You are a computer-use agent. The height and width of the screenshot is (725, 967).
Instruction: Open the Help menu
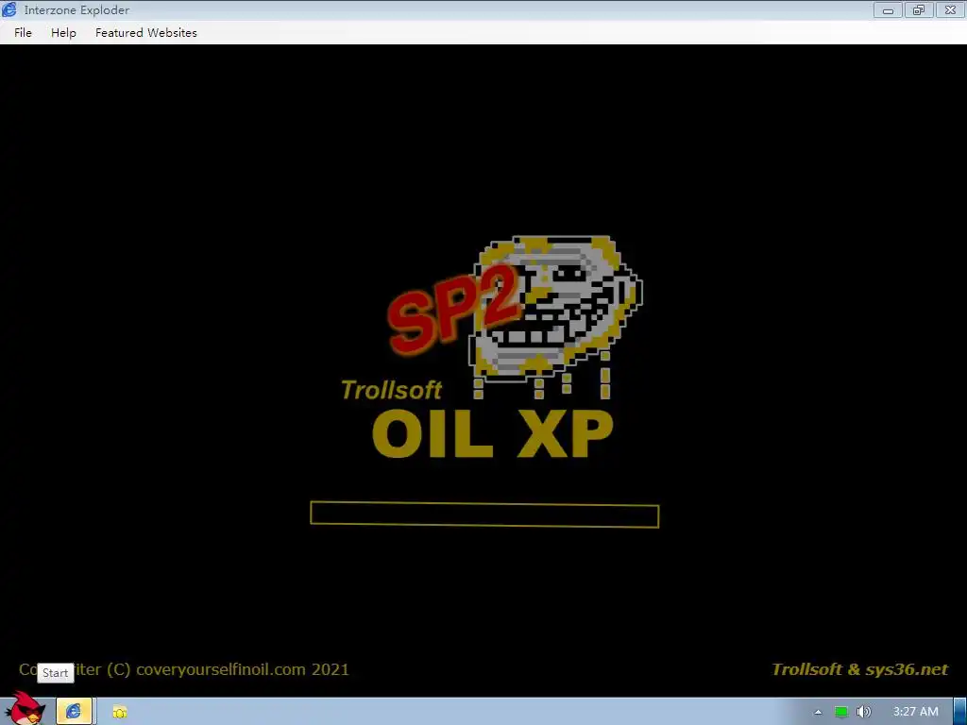(63, 33)
